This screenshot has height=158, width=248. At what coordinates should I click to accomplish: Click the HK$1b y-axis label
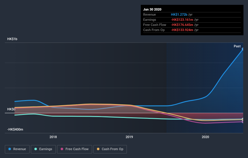click(x=12, y=39)
